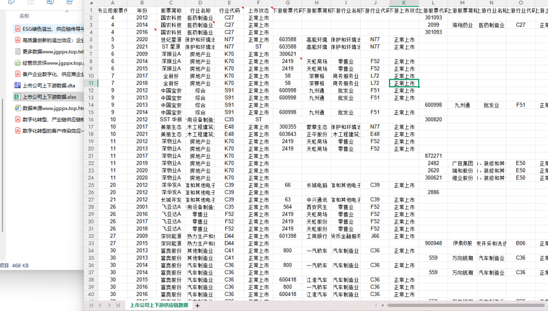Click cell 长城电脑 in row 25

(317, 185)
